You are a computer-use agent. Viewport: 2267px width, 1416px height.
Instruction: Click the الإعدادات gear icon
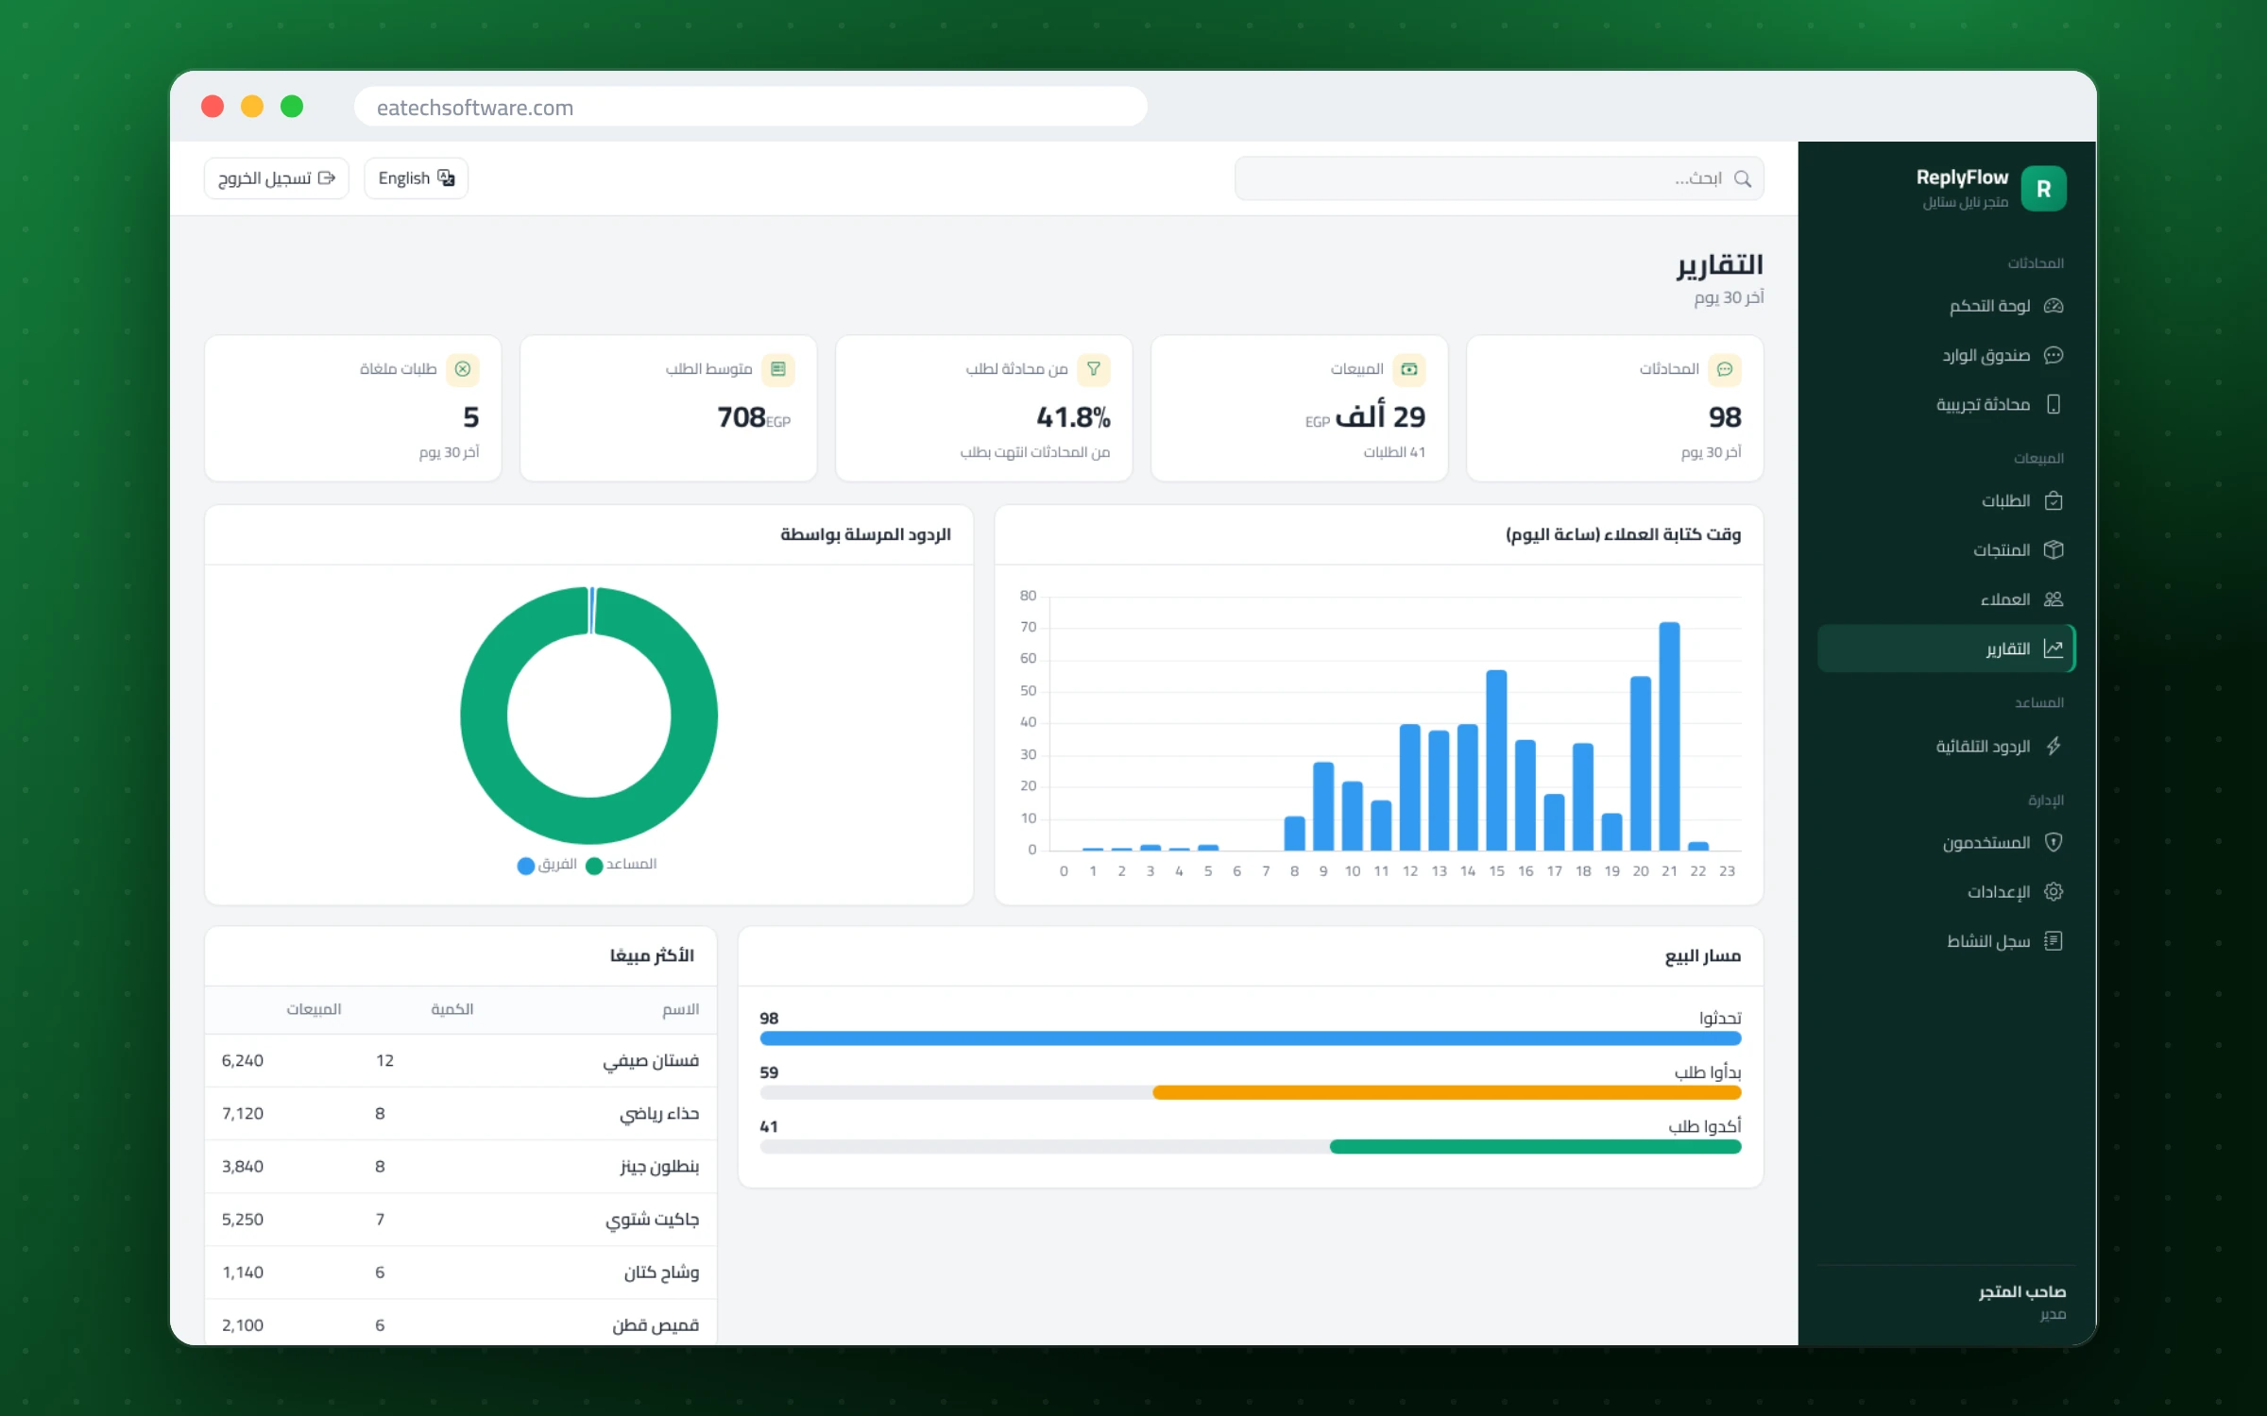[2053, 892]
